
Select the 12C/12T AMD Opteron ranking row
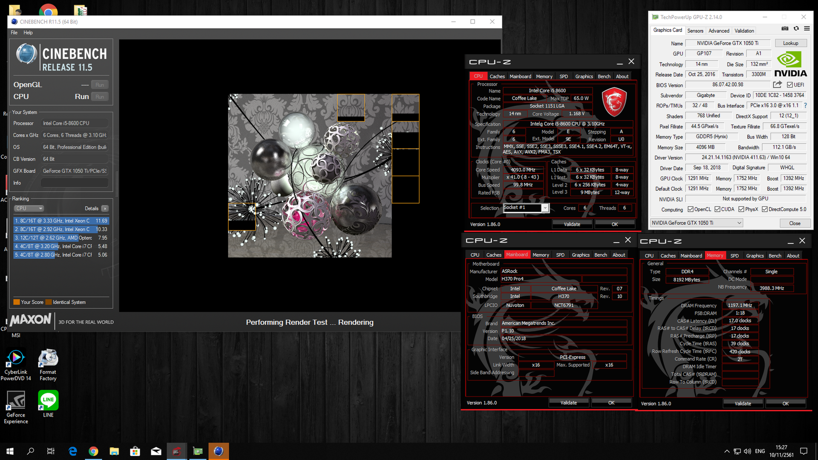pos(61,238)
